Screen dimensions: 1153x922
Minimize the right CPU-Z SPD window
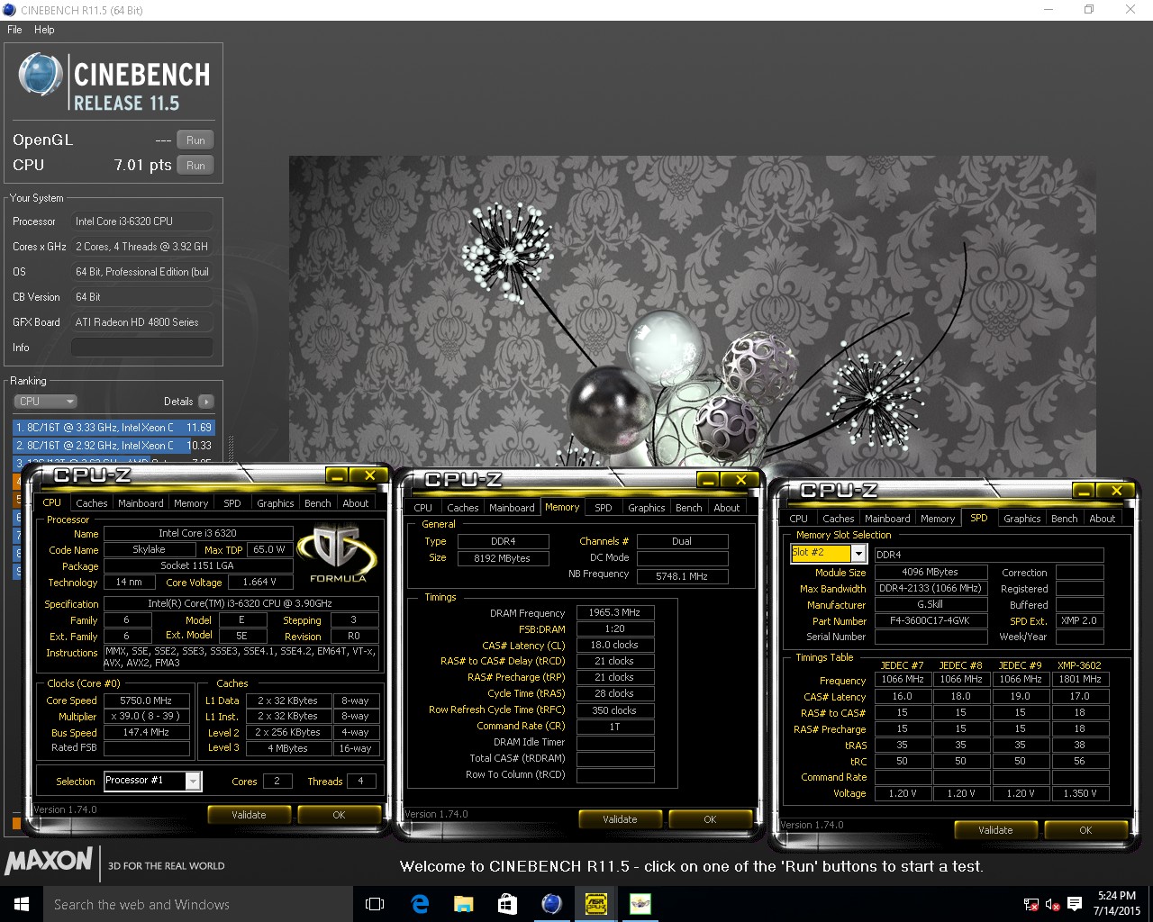pos(1084,491)
